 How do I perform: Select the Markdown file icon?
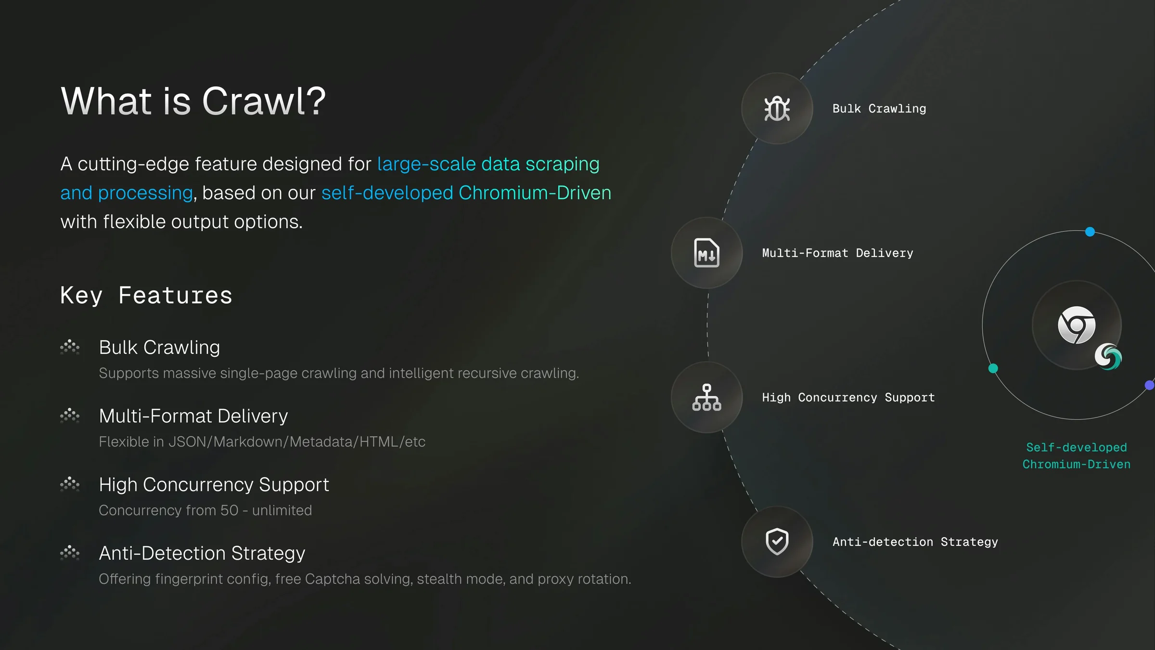pos(706,253)
